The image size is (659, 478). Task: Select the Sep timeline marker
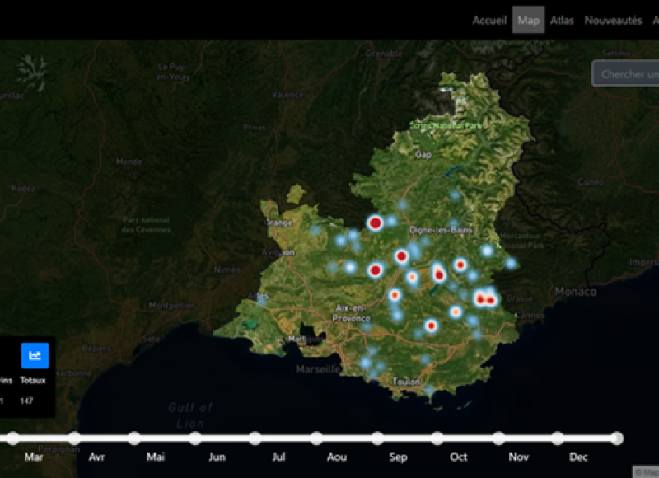(376, 438)
